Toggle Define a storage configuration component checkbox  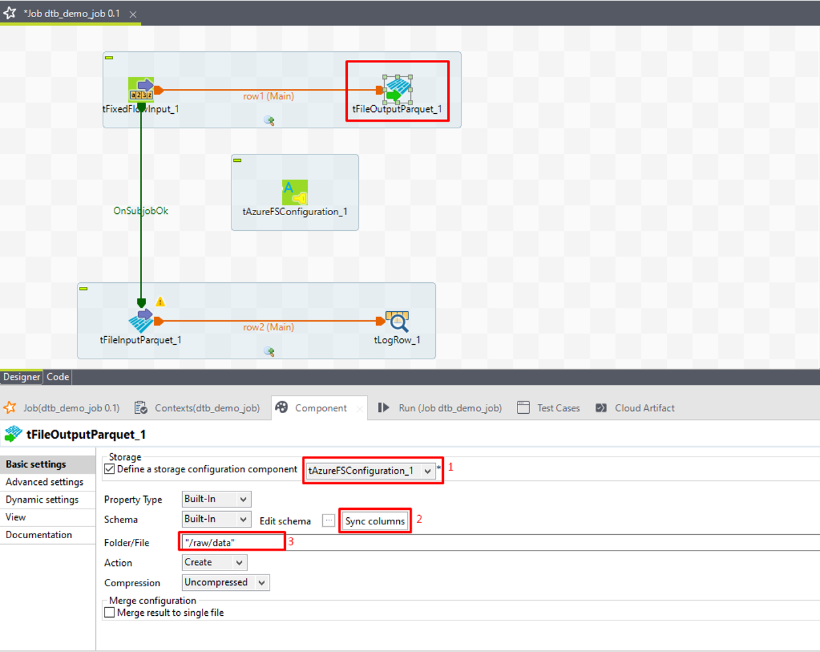[110, 469]
